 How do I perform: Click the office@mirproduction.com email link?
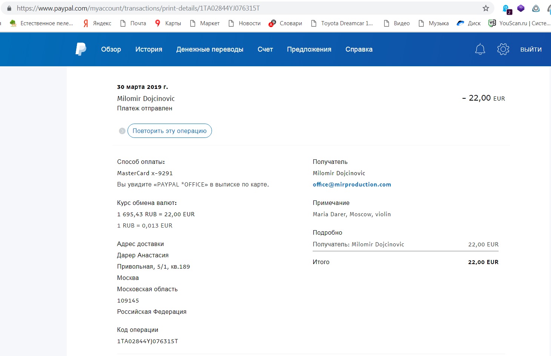point(351,185)
